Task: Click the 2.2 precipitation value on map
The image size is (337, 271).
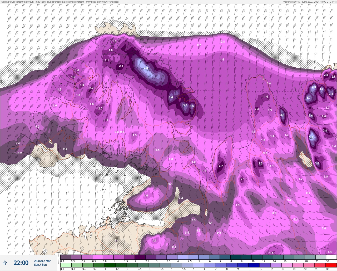Action: [91, 88]
